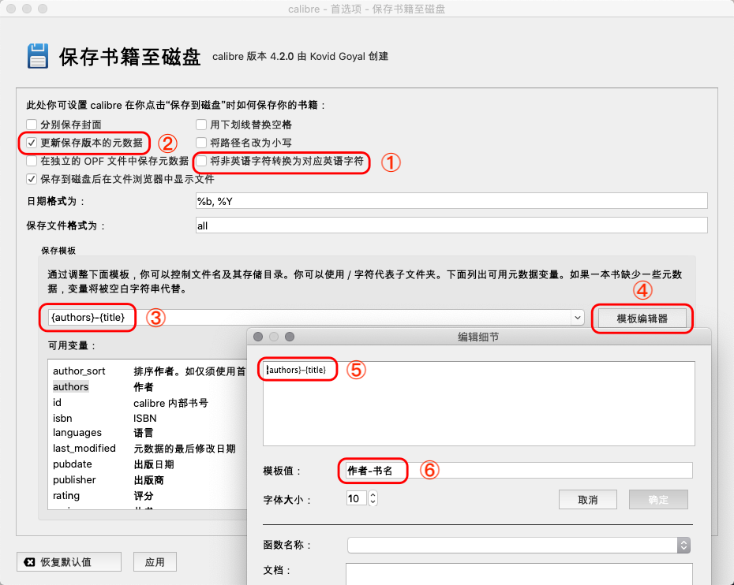The width and height of the screenshot is (734, 585).
Task: Click the 应用 button
Action: tap(155, 562)
